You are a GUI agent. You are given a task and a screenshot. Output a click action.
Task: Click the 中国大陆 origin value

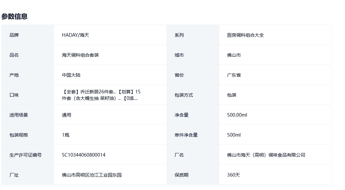(71, 75)
